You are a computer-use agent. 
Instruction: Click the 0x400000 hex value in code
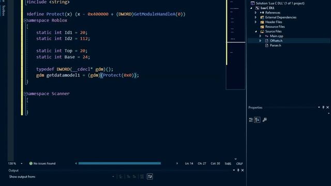[x=98, y=14]
